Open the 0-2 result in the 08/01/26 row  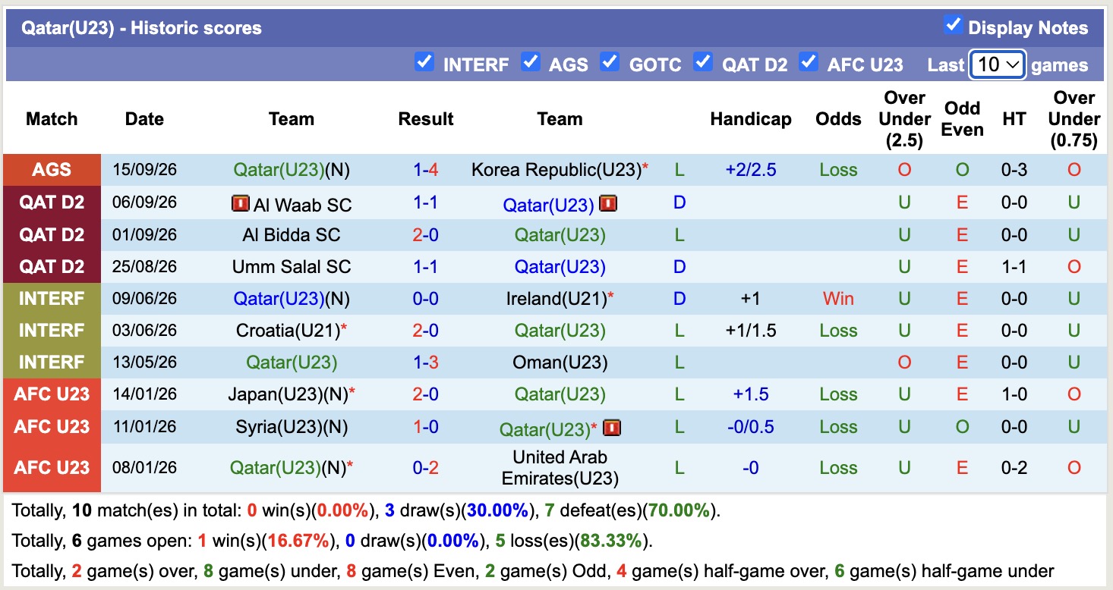tap(426, 468)
